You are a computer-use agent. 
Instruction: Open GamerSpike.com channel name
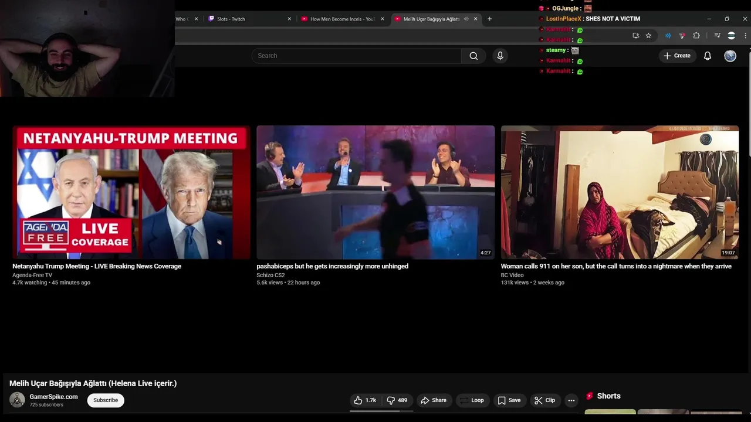pyautogui.click(x=53, y=397)
